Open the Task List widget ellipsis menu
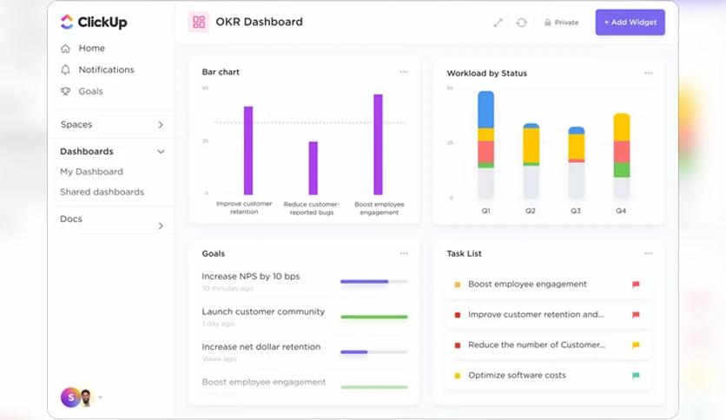The width and height of the screenshot is (726, 420). point(648,253)
